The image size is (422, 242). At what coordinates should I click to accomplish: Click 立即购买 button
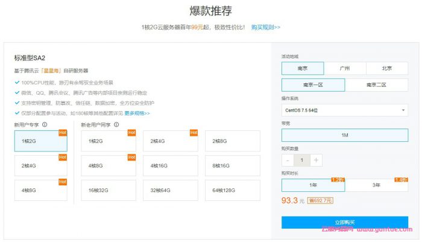[x=344, y=222]
